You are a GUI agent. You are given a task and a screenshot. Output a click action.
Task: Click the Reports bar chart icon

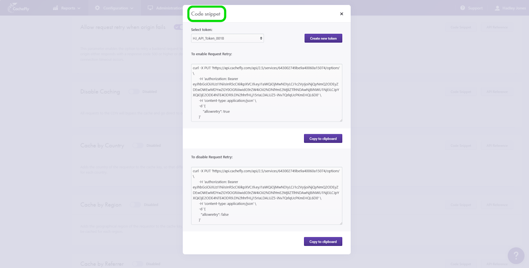(55, 8)
